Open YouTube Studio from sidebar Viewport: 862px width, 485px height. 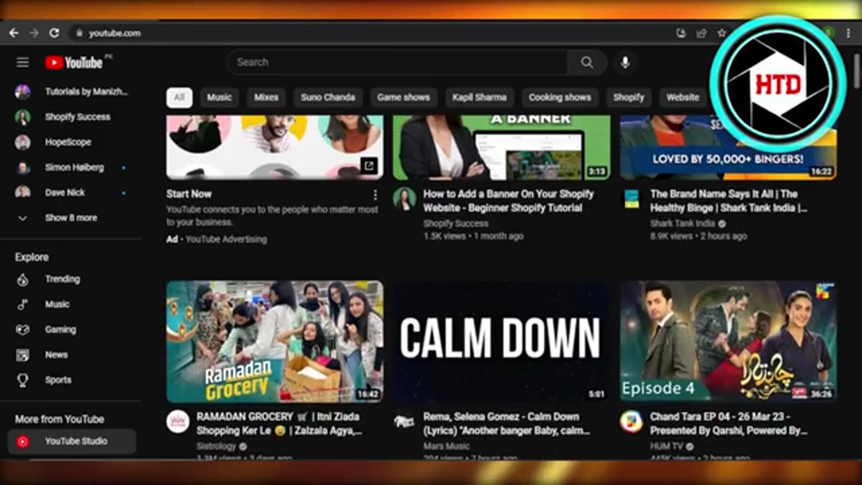[71, 441]
